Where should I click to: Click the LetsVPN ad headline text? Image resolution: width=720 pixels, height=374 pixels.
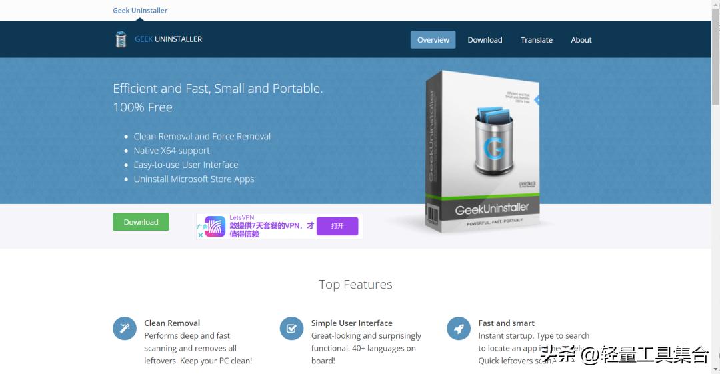pos(271,230)
